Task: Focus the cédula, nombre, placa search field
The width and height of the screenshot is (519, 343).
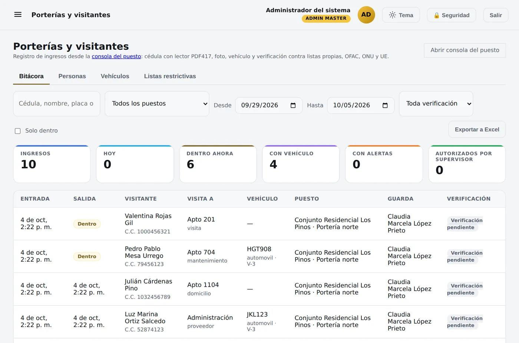Action: (57, 103)
